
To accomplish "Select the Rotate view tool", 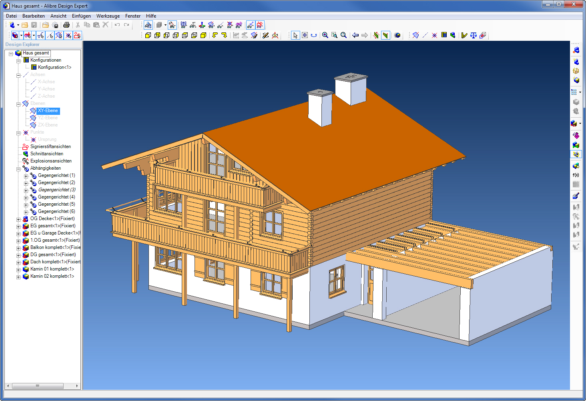I will (x=314, y=35).
